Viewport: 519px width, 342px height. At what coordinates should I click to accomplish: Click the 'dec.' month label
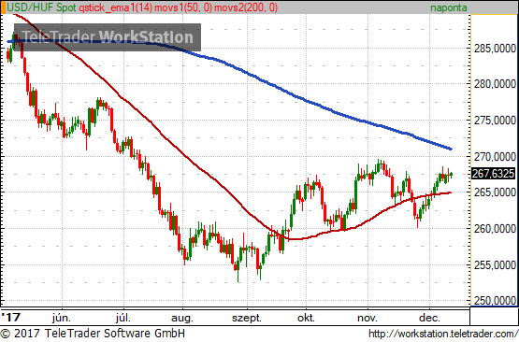pyautogui.click(x=429, y=318)
